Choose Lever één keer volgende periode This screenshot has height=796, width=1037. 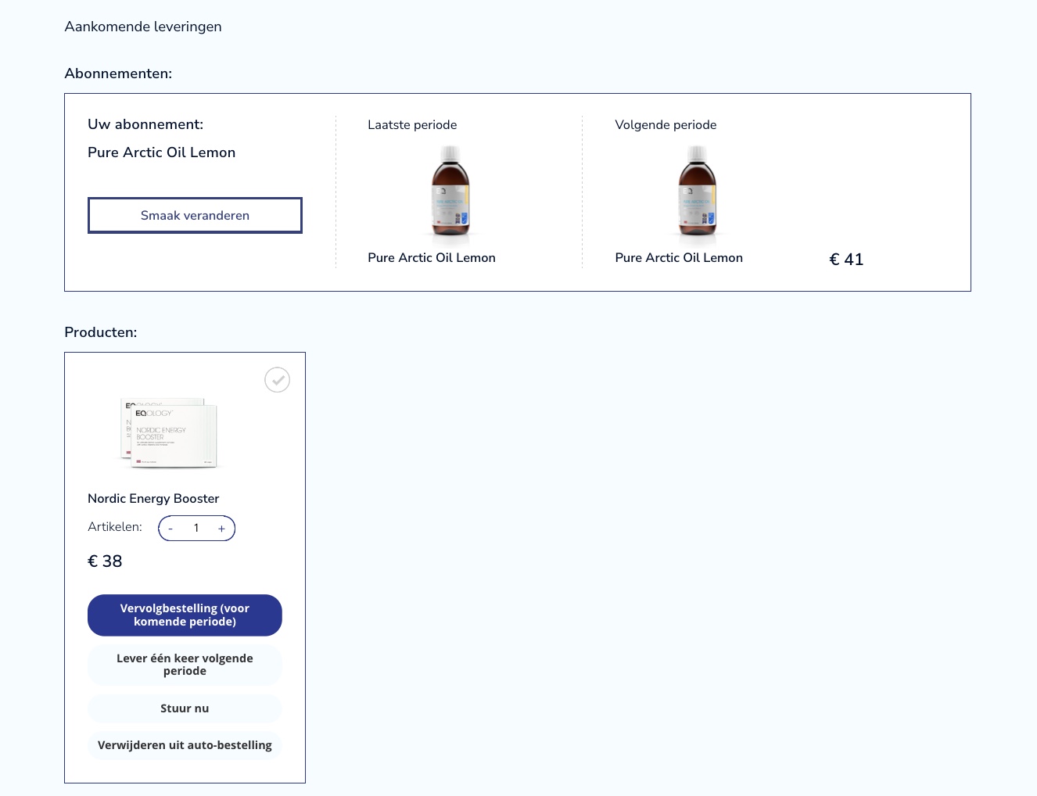click(x=185, y=665)
